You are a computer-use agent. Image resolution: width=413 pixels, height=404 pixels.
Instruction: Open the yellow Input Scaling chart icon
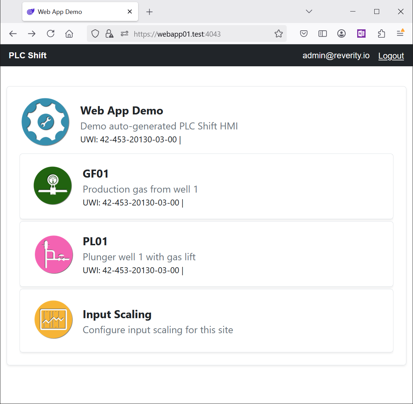(53, 319)
